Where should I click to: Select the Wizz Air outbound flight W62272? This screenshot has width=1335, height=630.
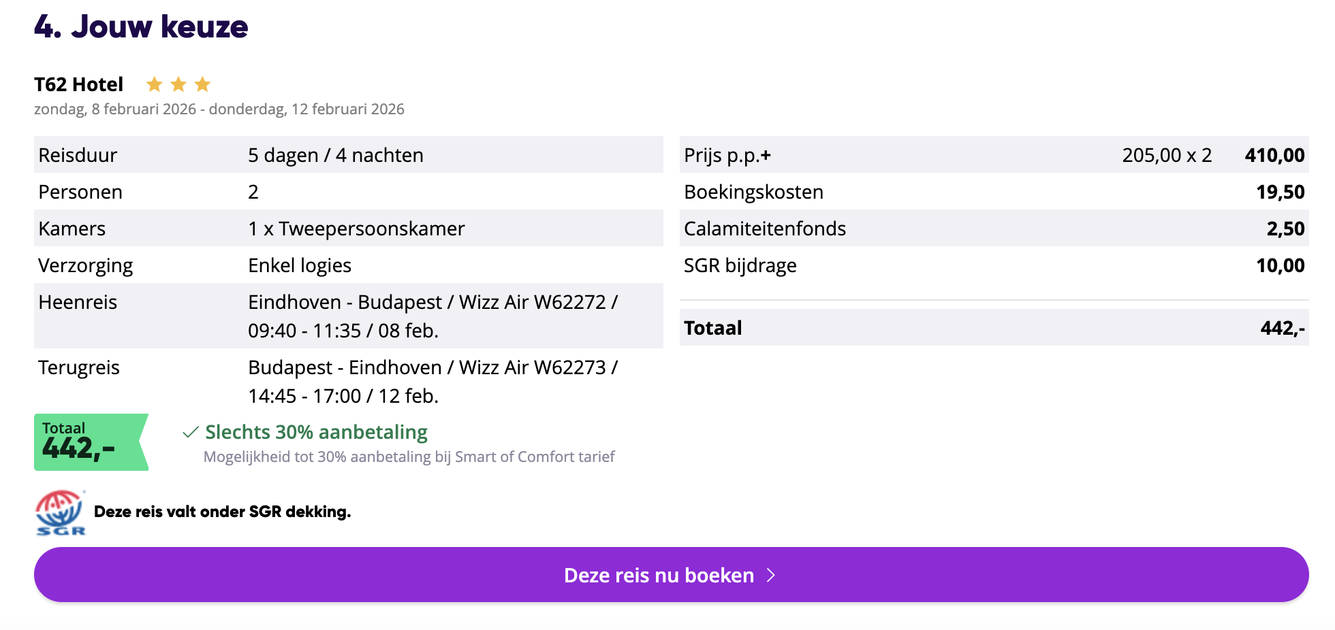tap(433, 316)
